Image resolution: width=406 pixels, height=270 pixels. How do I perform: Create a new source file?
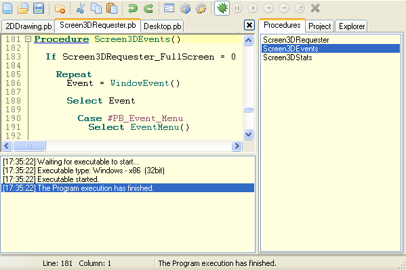pyautogui.click(x=7, y=8)
